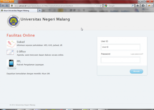The image size is (154, 110).
Task: Click the Praktek Pengalaman Lapangan text
Action: (30, 65)
